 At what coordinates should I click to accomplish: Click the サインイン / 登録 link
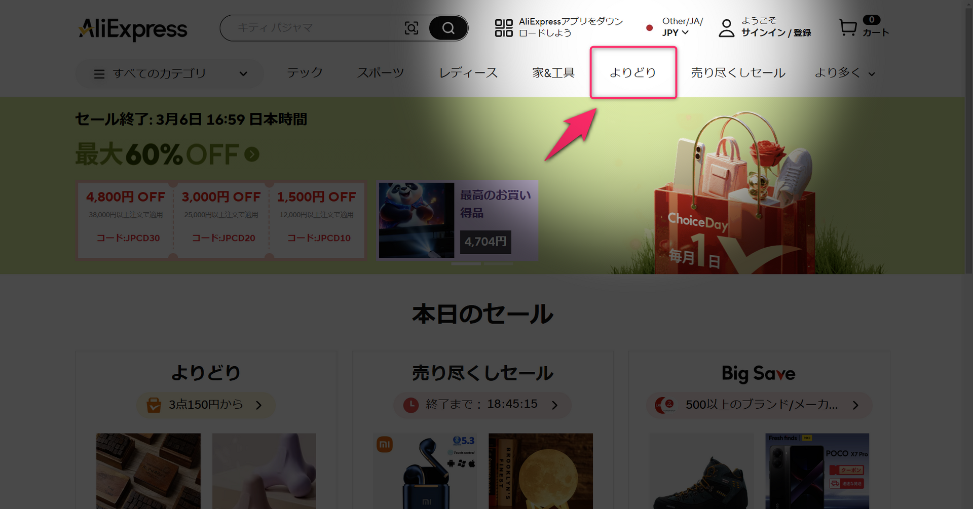point(776,33)
